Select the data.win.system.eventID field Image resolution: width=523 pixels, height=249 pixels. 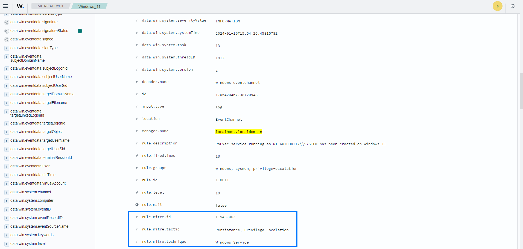pyautogui.click(x=30, y=209)
